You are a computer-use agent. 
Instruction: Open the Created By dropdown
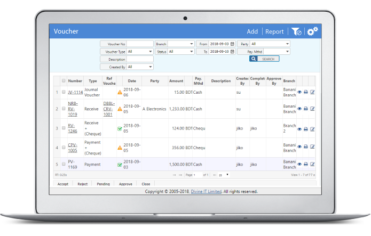click(x=140, y=67)
